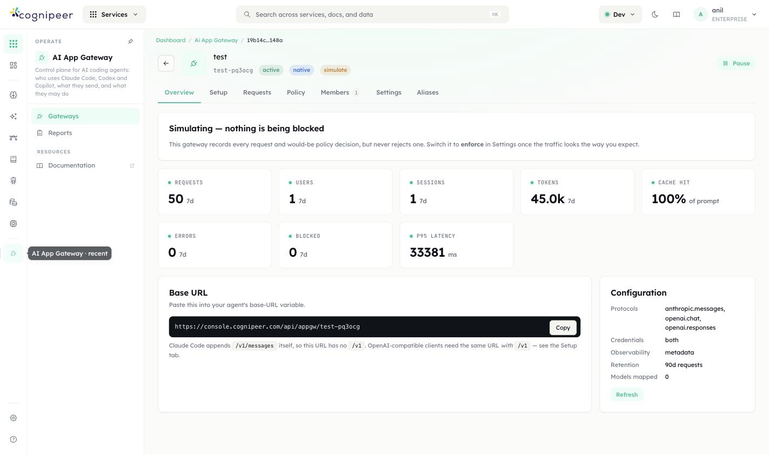This screenshot has height=454, width=769.
Task: Select the brain icon in left rail
Action: pyautogui.click(x=14, y=95)
